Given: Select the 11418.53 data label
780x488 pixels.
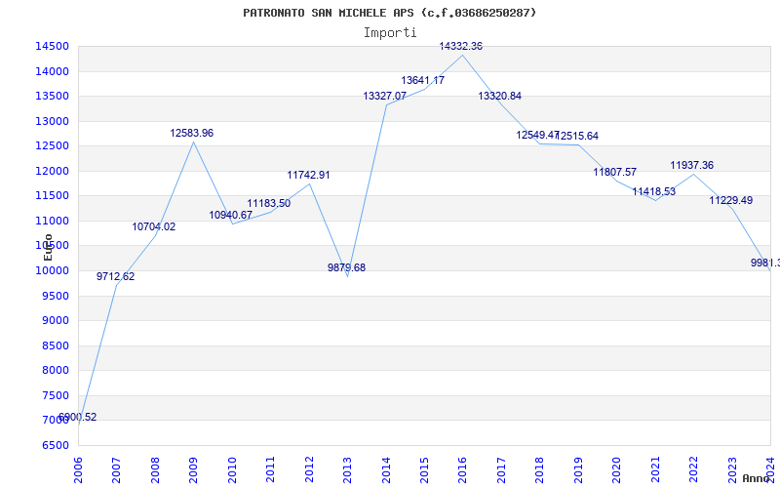Looking at the screenshot, I should click(x=653, y=191).
